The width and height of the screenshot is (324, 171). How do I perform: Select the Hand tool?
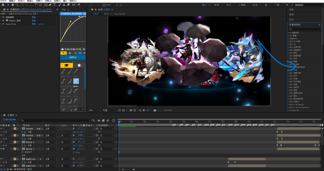(x=13, y=5)
